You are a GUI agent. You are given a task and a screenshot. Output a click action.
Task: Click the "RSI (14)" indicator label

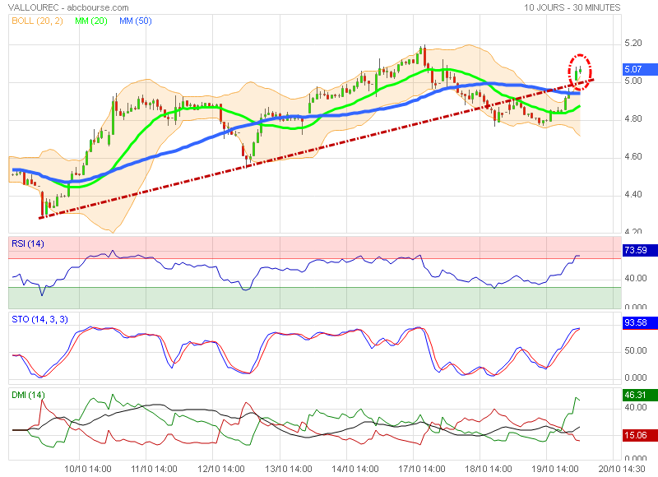tap(28, 243)
